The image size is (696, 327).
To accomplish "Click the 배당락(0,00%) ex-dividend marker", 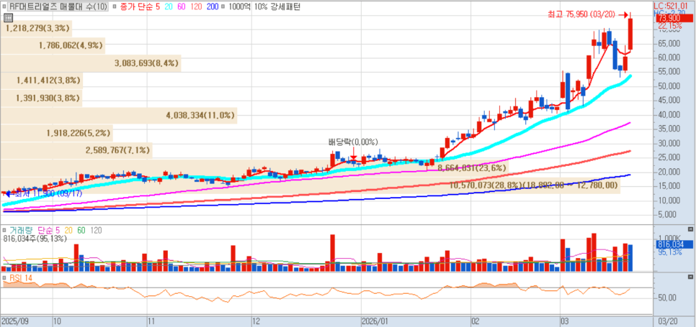I will (x=353, y=142).
